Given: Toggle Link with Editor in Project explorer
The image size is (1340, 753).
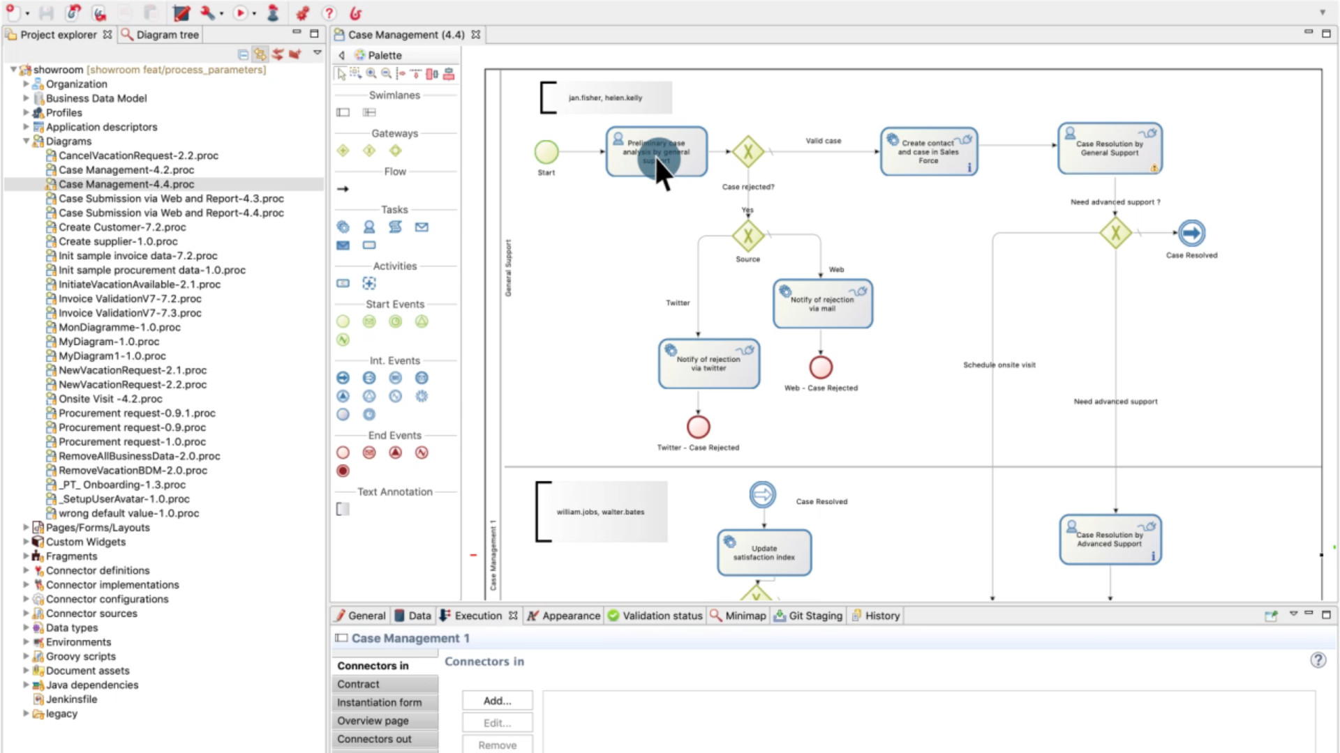Looking at the screenshot, I should [260, 54].
